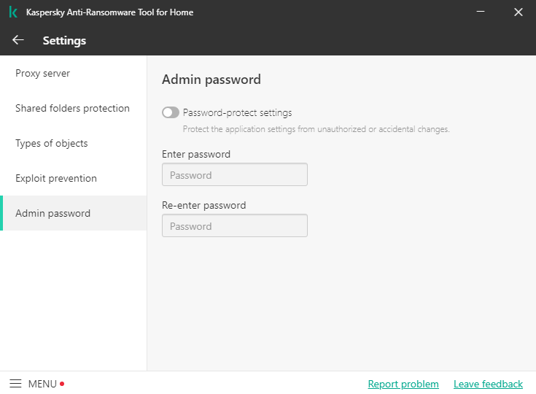Open the Report problem link
The image size is (536, 394).
403,384
